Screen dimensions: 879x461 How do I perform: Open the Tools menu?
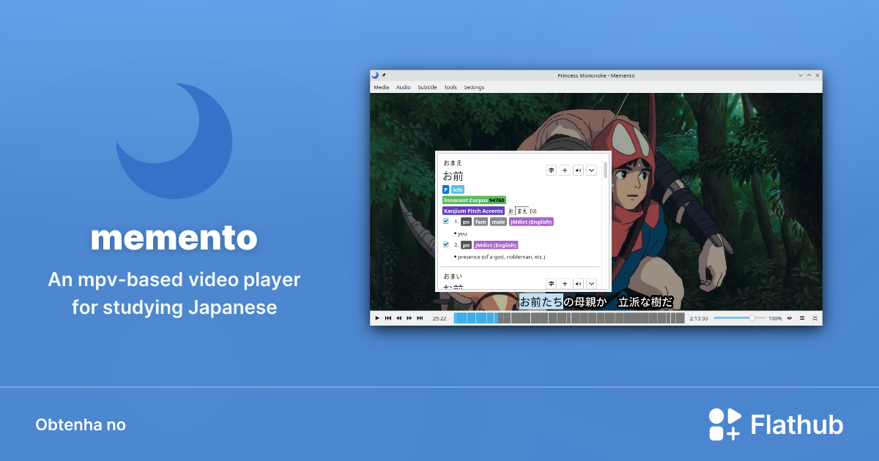(x=450, y=87)
